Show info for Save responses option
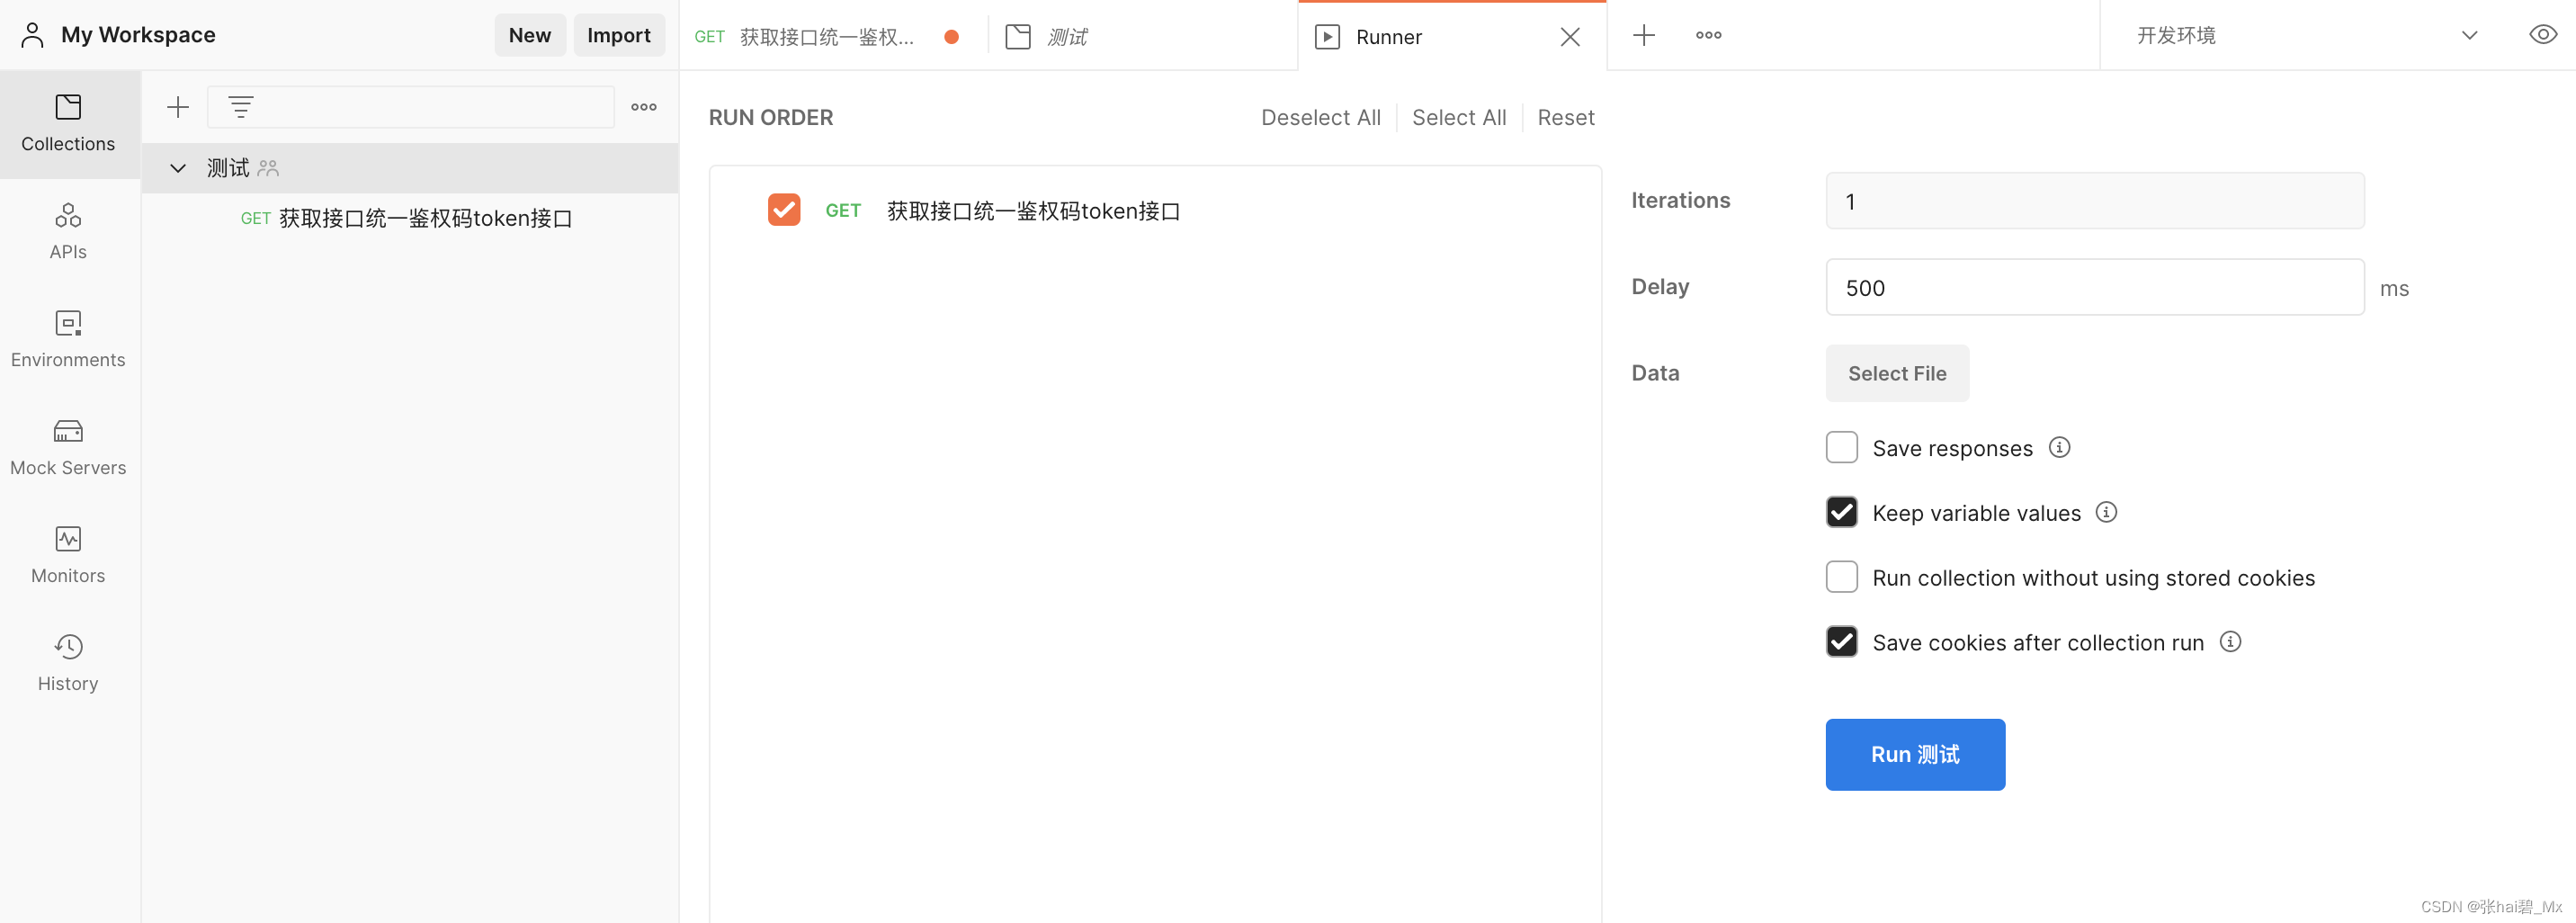Screen dimensions: 2576x923 tap(2060, 447)
